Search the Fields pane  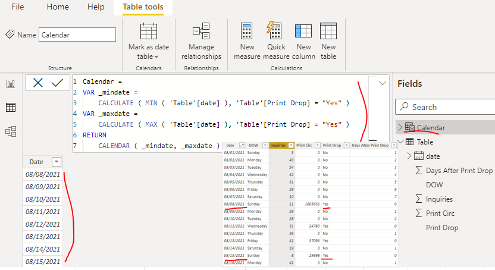[x=445, y=107]
